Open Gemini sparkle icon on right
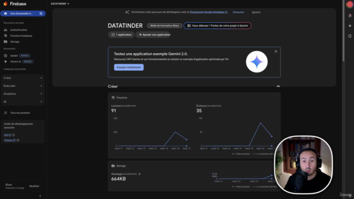354x199 pixels. [350, 26]
